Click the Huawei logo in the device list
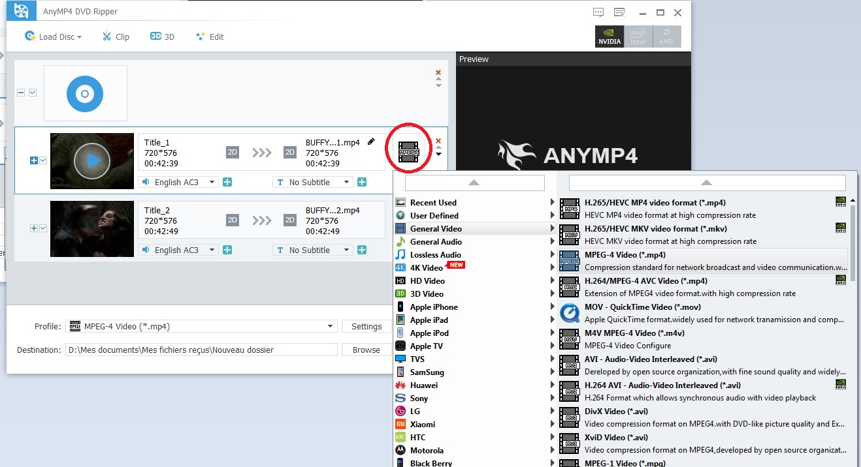861x467 pixels. (x=400, y=385)
